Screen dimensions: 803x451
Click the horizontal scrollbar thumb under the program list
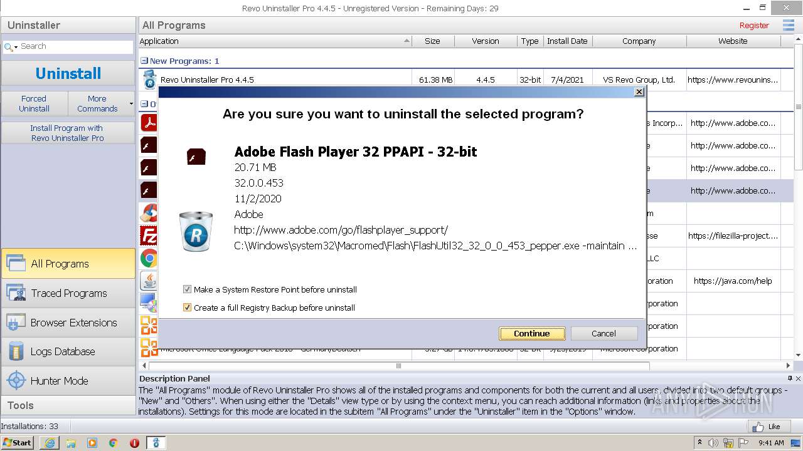pos(398,365)
